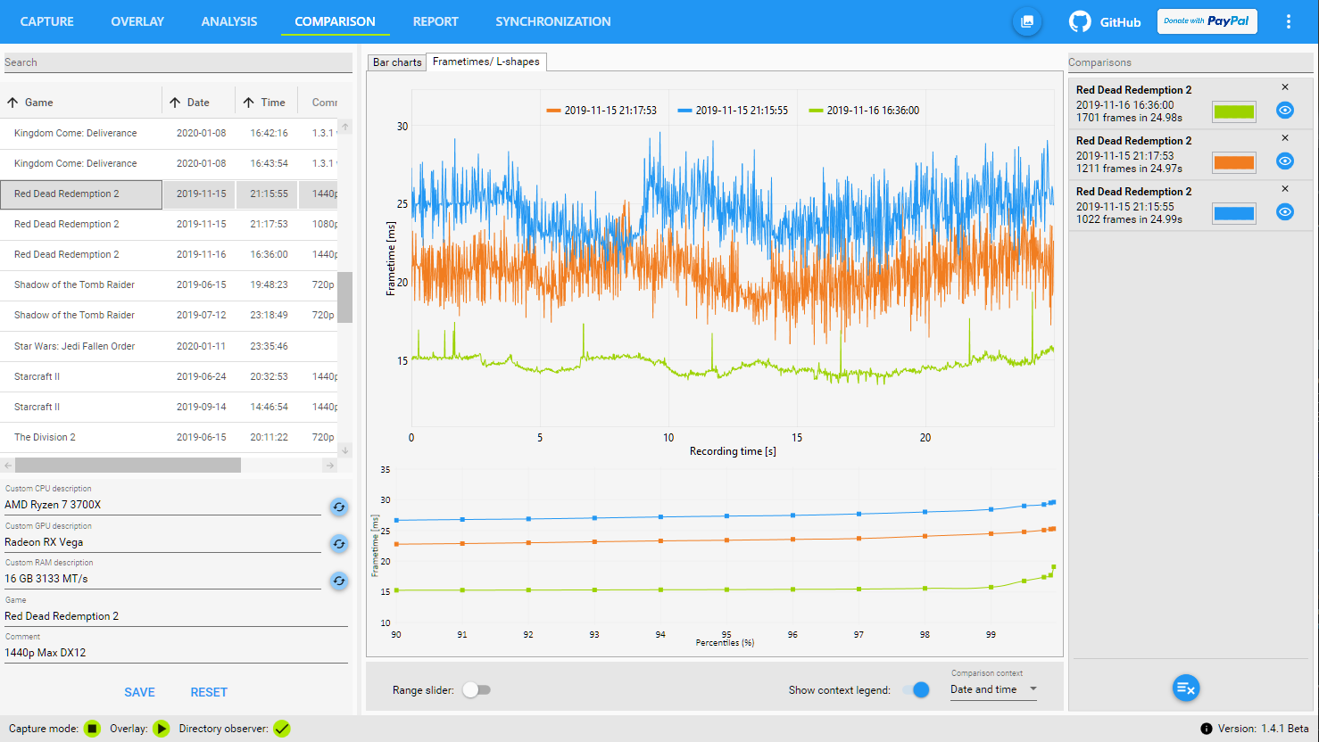Click the scroll-up arrow of record list
Viewport: 1319px width, 742px height.
[344, 127]
